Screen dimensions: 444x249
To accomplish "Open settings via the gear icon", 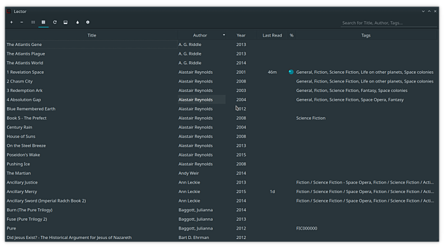I will pyautogui.click(x=88, y=22).
